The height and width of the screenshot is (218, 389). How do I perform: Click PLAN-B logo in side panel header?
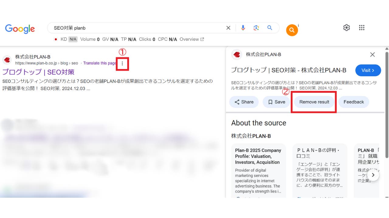point(237,54)
